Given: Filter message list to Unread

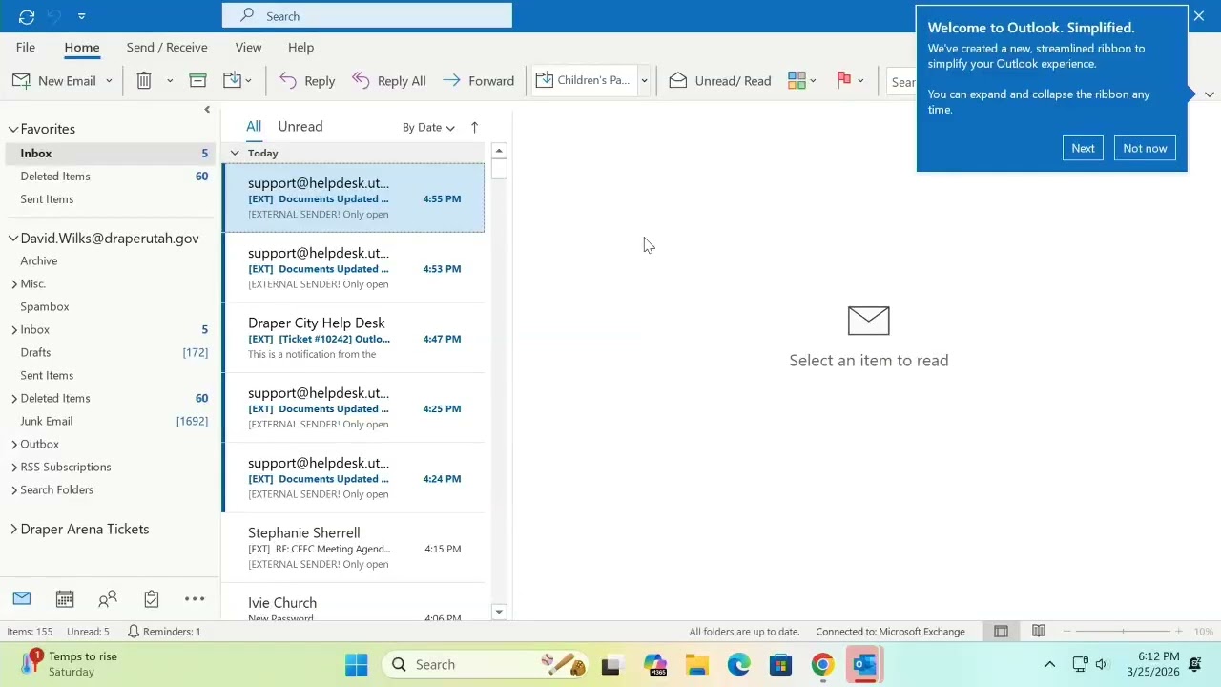Looking at the screenshot, I should (300, 126).
